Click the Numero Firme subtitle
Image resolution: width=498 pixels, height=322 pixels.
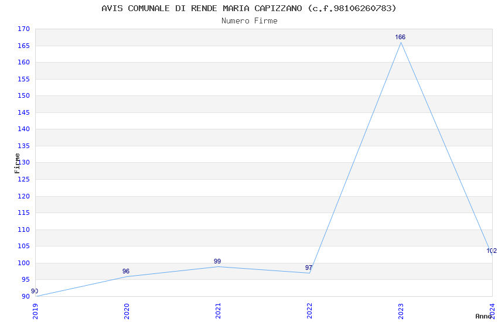point(250,20)
